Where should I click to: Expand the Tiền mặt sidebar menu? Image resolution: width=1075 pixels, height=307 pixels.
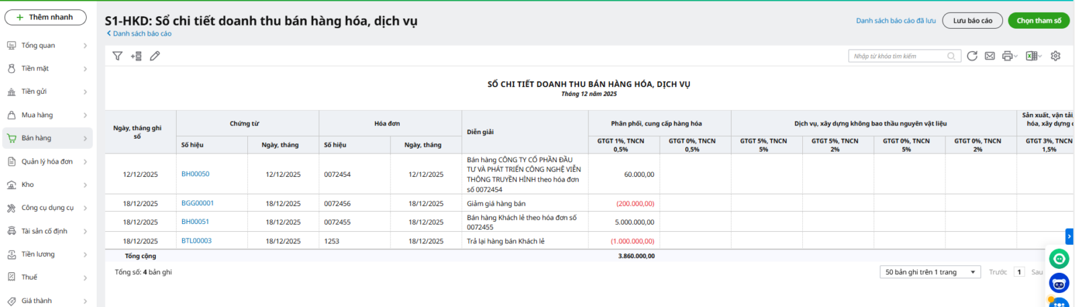pos(47,68)
